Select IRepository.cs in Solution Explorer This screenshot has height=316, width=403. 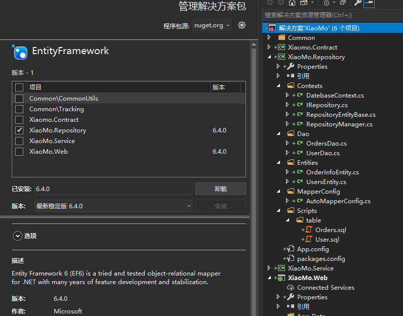click(327, 105)
